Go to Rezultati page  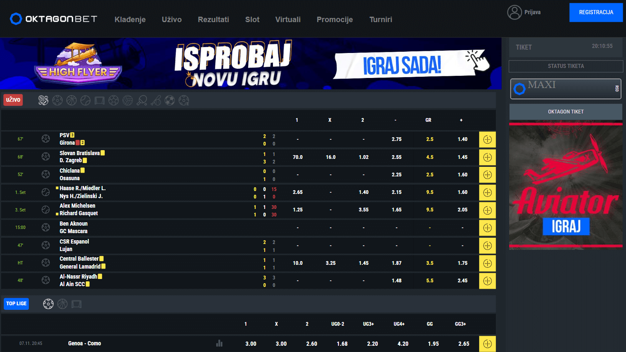[x=213, y=20]
